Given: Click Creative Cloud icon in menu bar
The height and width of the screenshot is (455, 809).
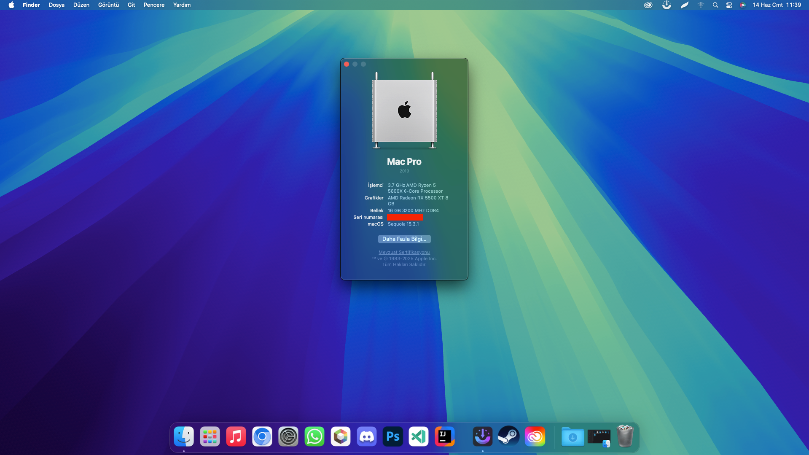Looking at the screenshot, I should (x=648, y=5).
